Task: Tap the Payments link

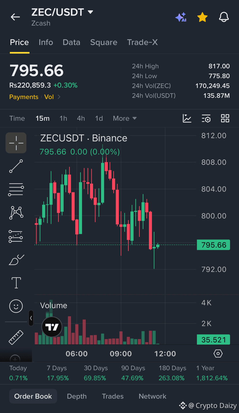Action: click(x=24, y=97)
